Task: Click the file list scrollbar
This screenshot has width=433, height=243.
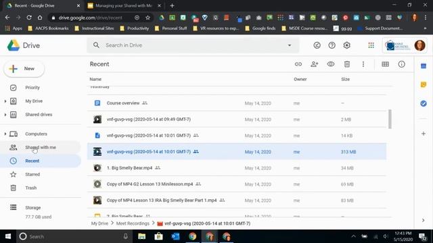Action: [x=390, y=119]
